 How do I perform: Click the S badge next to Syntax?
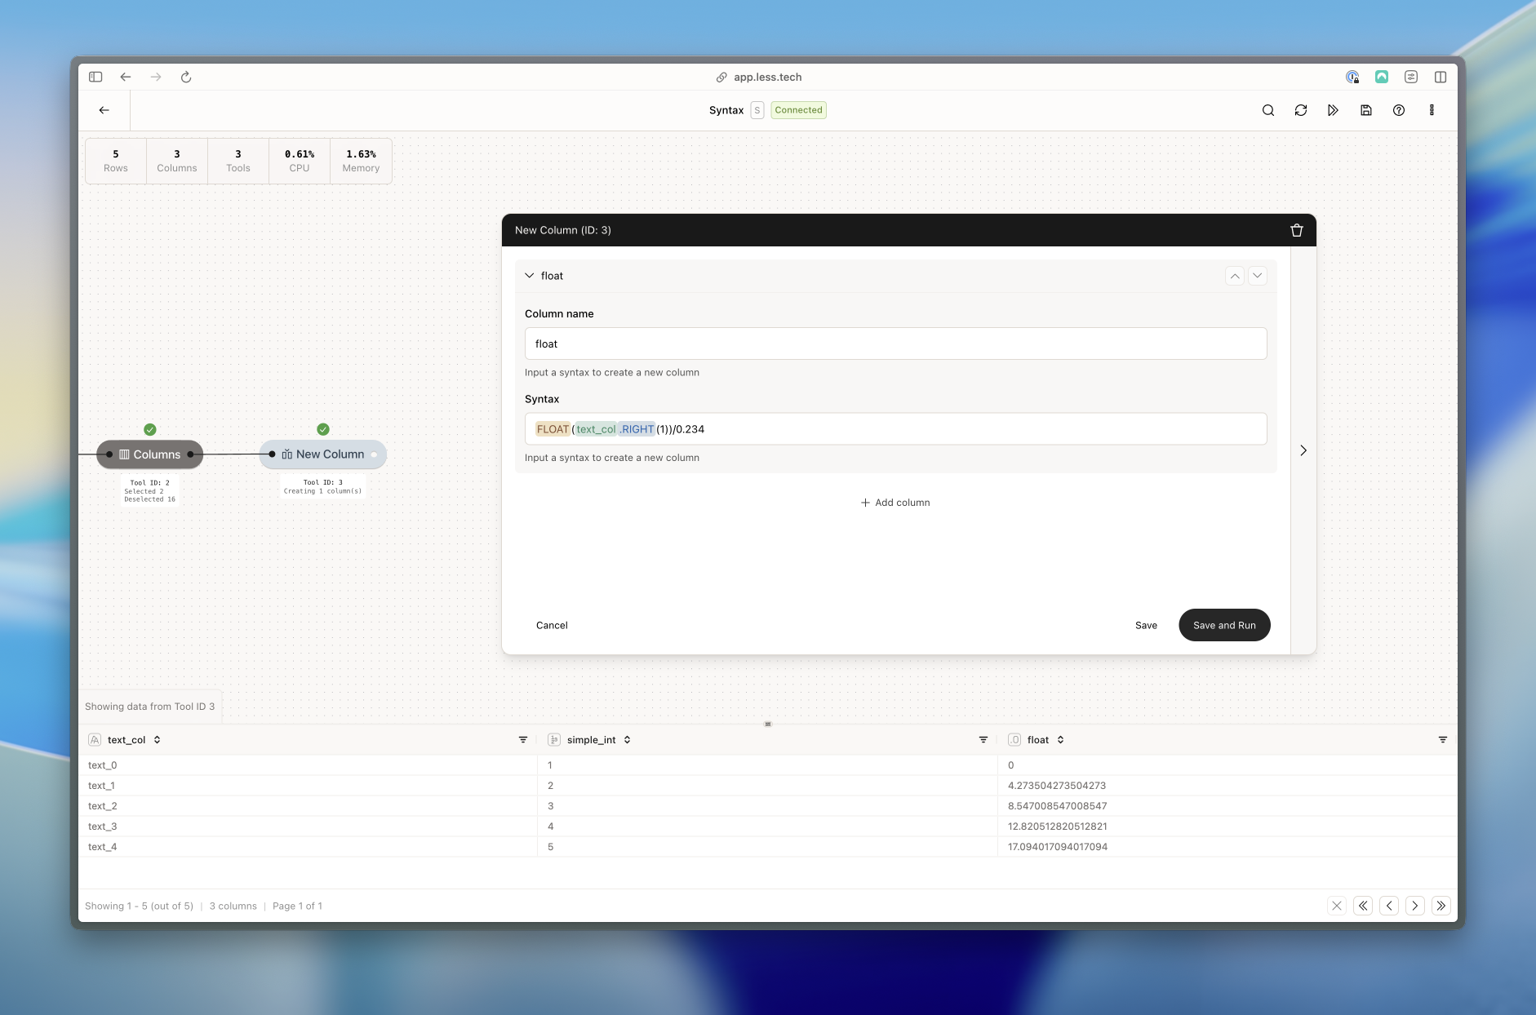pyautogui.click(x=757, y=110)
